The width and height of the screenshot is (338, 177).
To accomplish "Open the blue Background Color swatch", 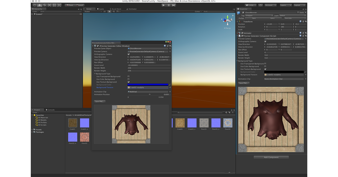I will click(147, 85).
